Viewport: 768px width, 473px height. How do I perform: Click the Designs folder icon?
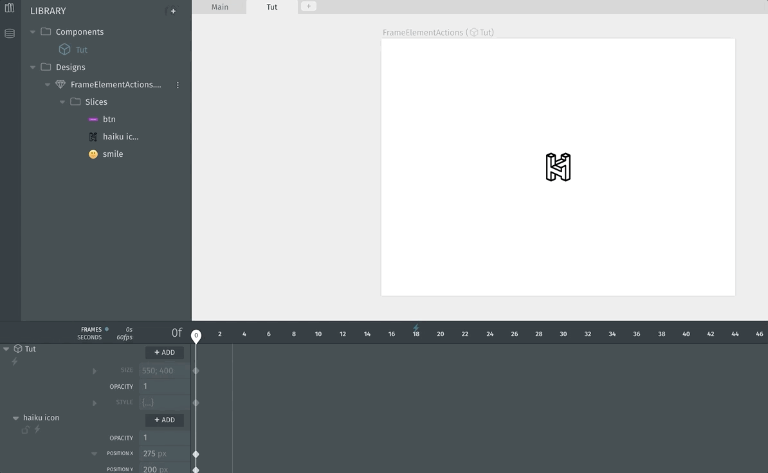click(46, 67)
